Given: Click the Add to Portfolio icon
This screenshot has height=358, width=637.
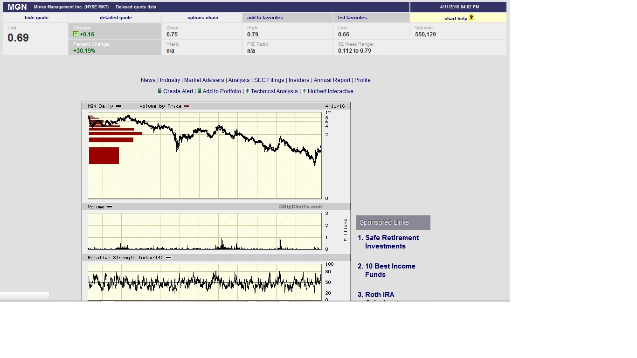Looking at the screenshot, I should [x=200, y=91].
